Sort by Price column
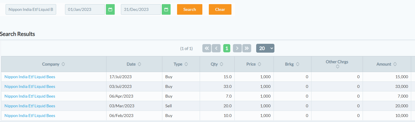This screenshot has height=122, width=415. click(260, 64)
